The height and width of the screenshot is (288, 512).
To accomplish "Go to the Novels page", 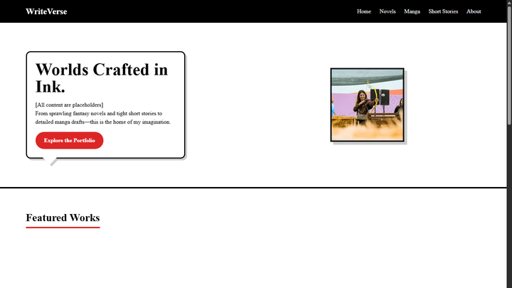I will pos(388,11).
